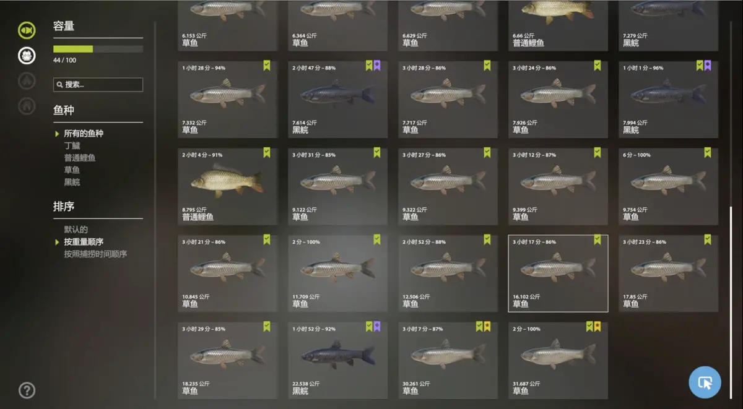Toggle green checkmark on 18.235 公斤 草鱼

click(x=267, y=327)
